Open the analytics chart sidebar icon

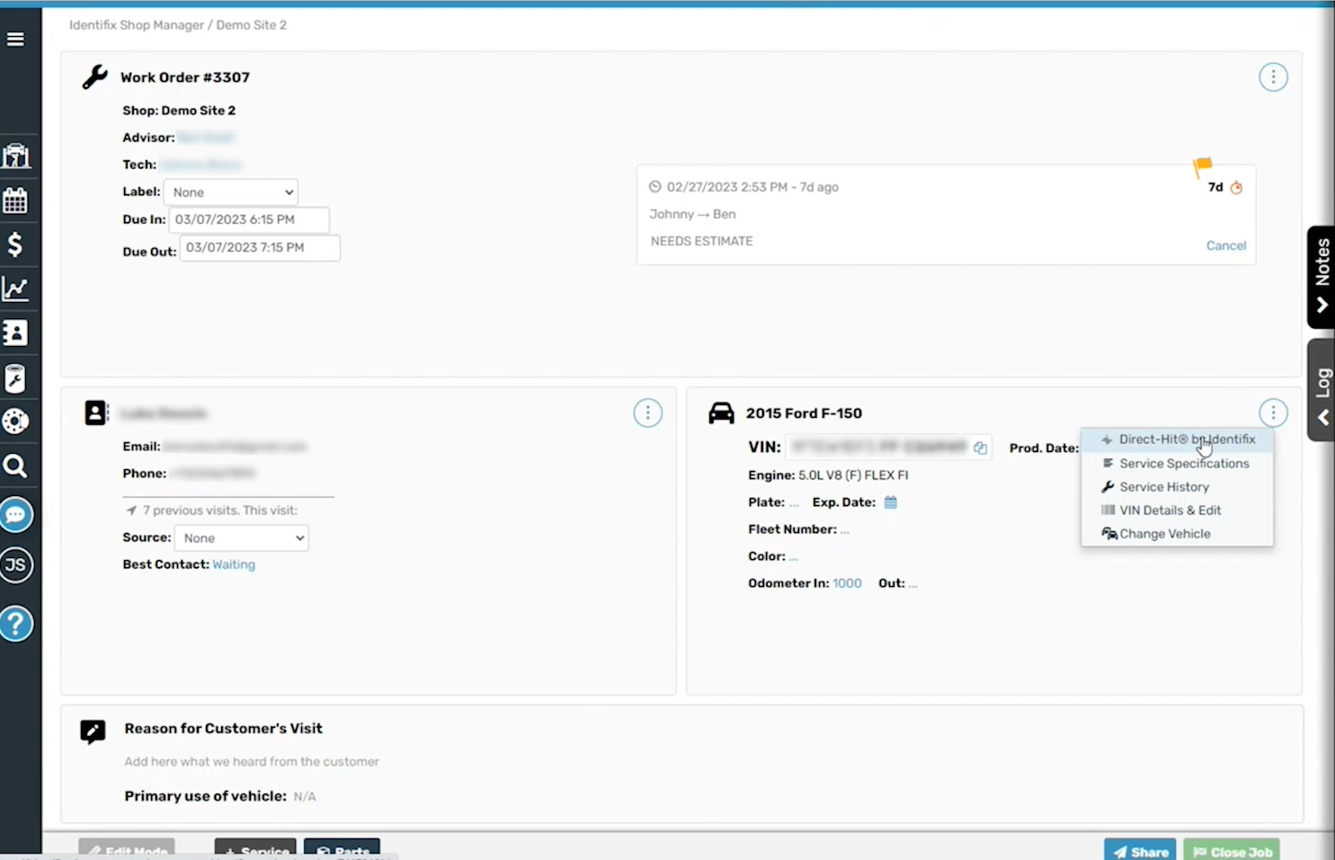[15, 288]
